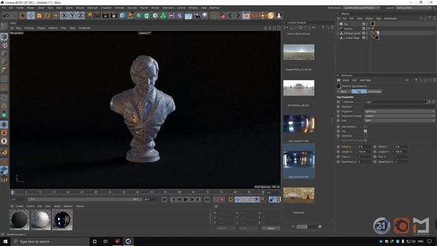Click the Floor/environment grid icon
This screenshot has height=246, width=437.
(188, 16)
